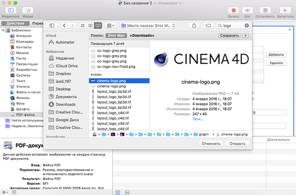Select first layout_logo_c4d.tif file
This screenshot has width=296, height=195.
(119, 113)
